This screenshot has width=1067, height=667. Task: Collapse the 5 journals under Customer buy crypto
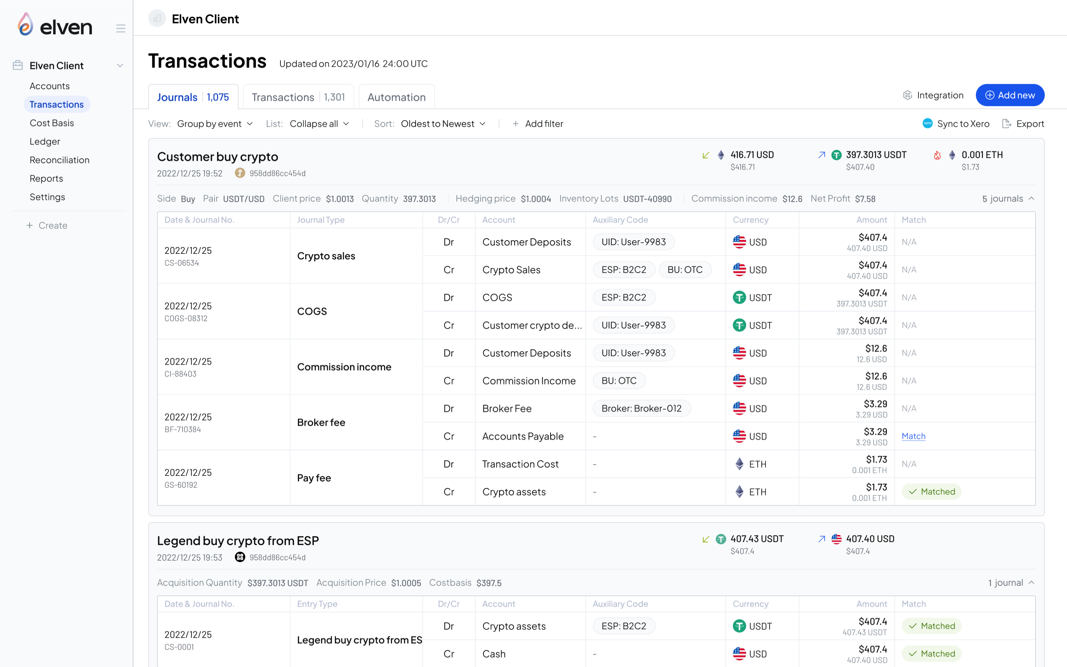[x=1007, y=199]
